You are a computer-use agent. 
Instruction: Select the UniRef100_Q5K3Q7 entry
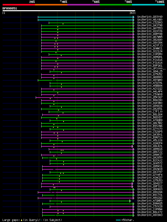tap(150, 97)
